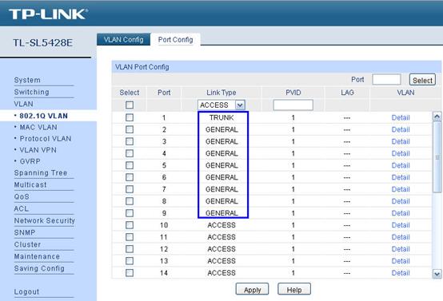This screenshot has height=301, width=443.
Task: Check the checkbox for port 7
Action: click(x=130, y=189)
